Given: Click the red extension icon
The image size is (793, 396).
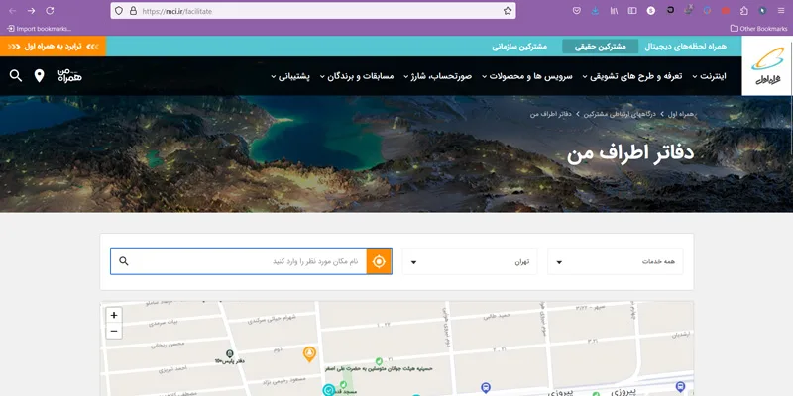Looking at the screenshot, I should point(726,11).
